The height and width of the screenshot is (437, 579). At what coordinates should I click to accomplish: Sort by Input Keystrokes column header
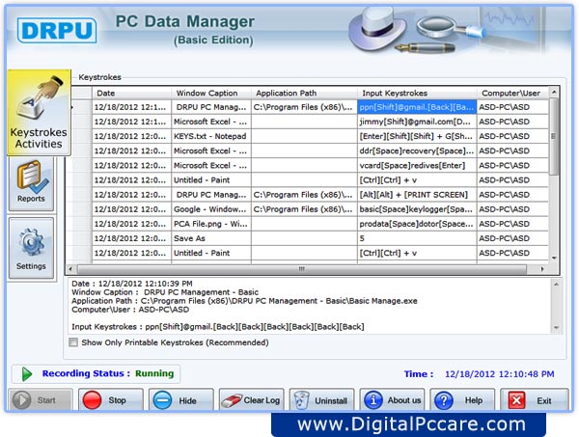tap(417, 93)
